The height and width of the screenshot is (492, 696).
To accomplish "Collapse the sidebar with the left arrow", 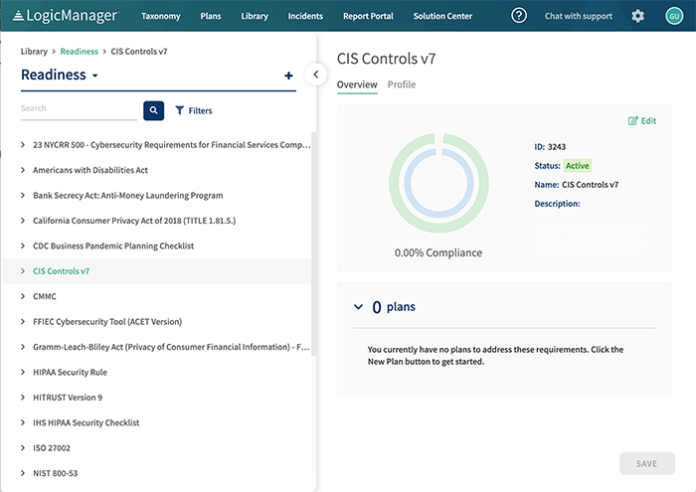I will [x=316, y=75].
